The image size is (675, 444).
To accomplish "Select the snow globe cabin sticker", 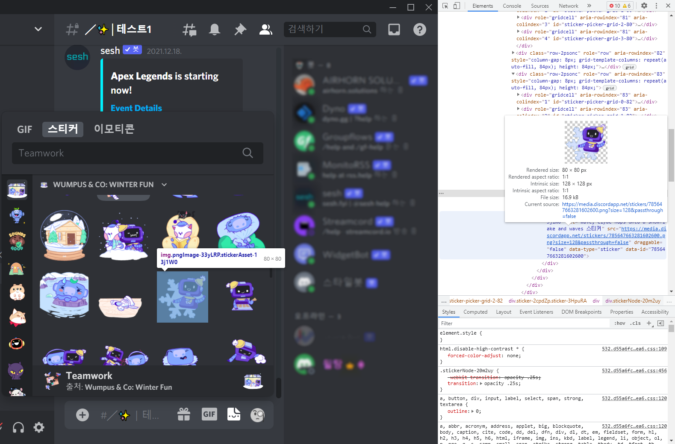I will pos(65,235).
